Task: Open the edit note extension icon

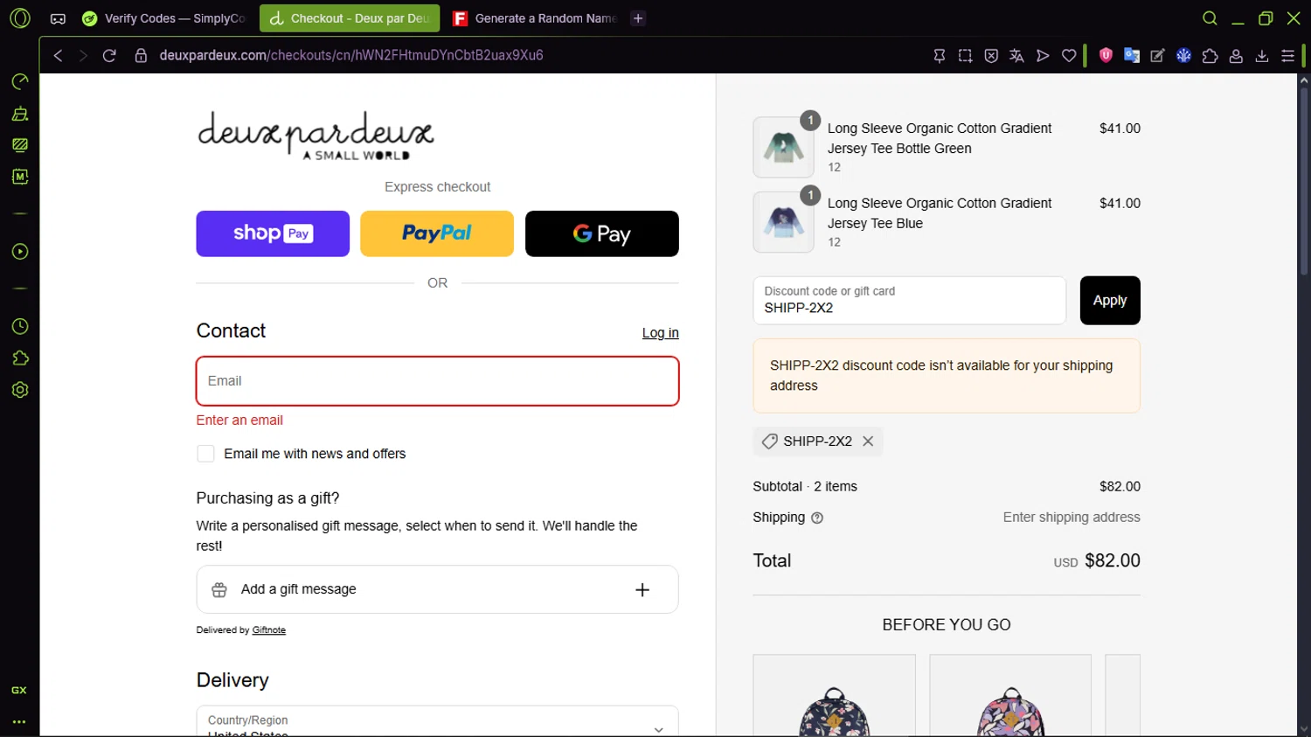Action: 1157,55
